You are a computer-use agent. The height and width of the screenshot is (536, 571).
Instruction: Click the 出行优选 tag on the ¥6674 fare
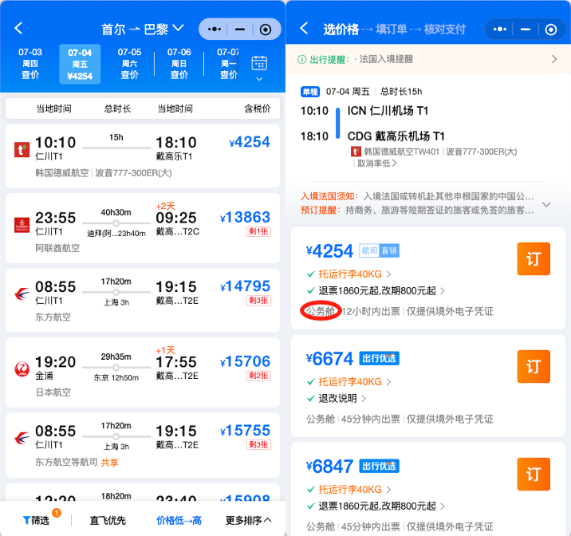[x=379, y=358]
